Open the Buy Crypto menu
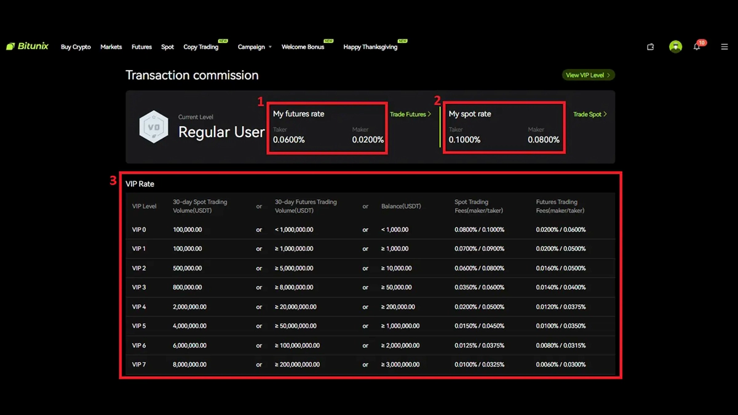This screenshot has width=738, height=415. click(76, 47)
